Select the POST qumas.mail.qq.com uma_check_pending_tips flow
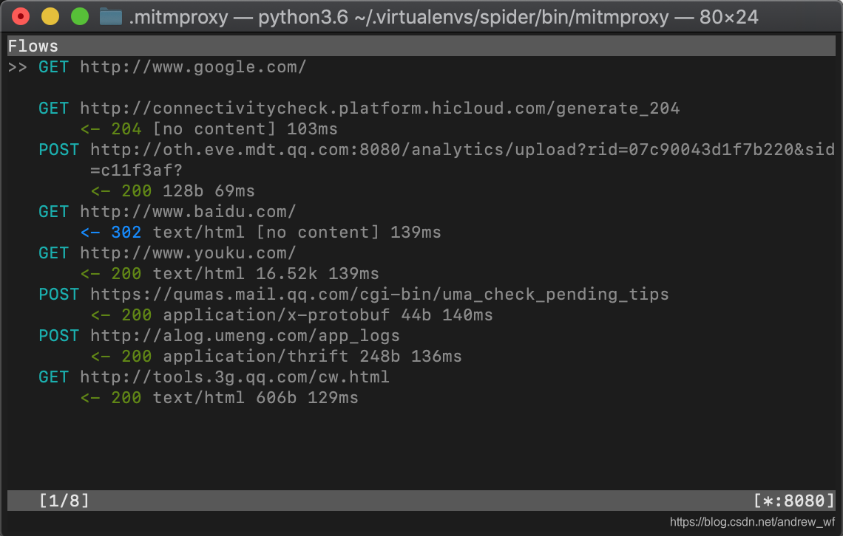The height and width of the screenshot is (536, 843). pos(353,294)
